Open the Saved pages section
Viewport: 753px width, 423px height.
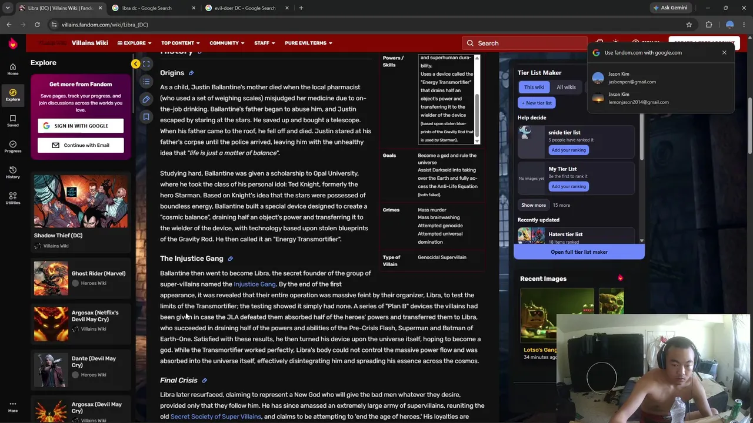(12, 121)
